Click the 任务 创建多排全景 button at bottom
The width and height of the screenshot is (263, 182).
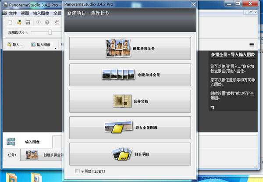[42, 155]
